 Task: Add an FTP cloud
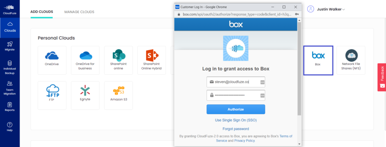(52, 95)
